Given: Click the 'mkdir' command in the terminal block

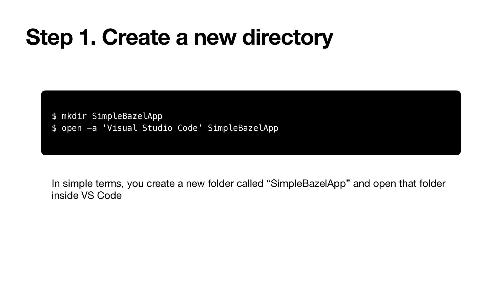Looking at the screenshot, I should [74, 116].
